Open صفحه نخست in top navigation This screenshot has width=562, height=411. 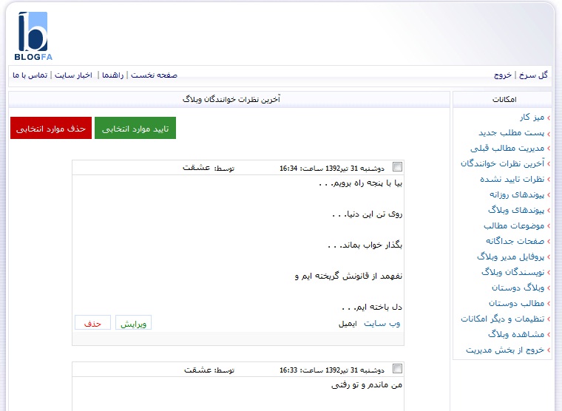coord(154,75)
